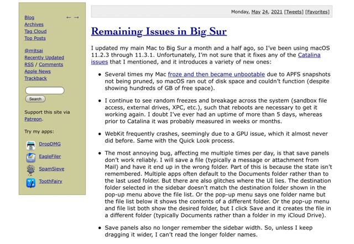This screenshot has height=244, width=354.
Task: Click the EagleFiler app icon
Action: pyautogui.click(x=31, y=157)
